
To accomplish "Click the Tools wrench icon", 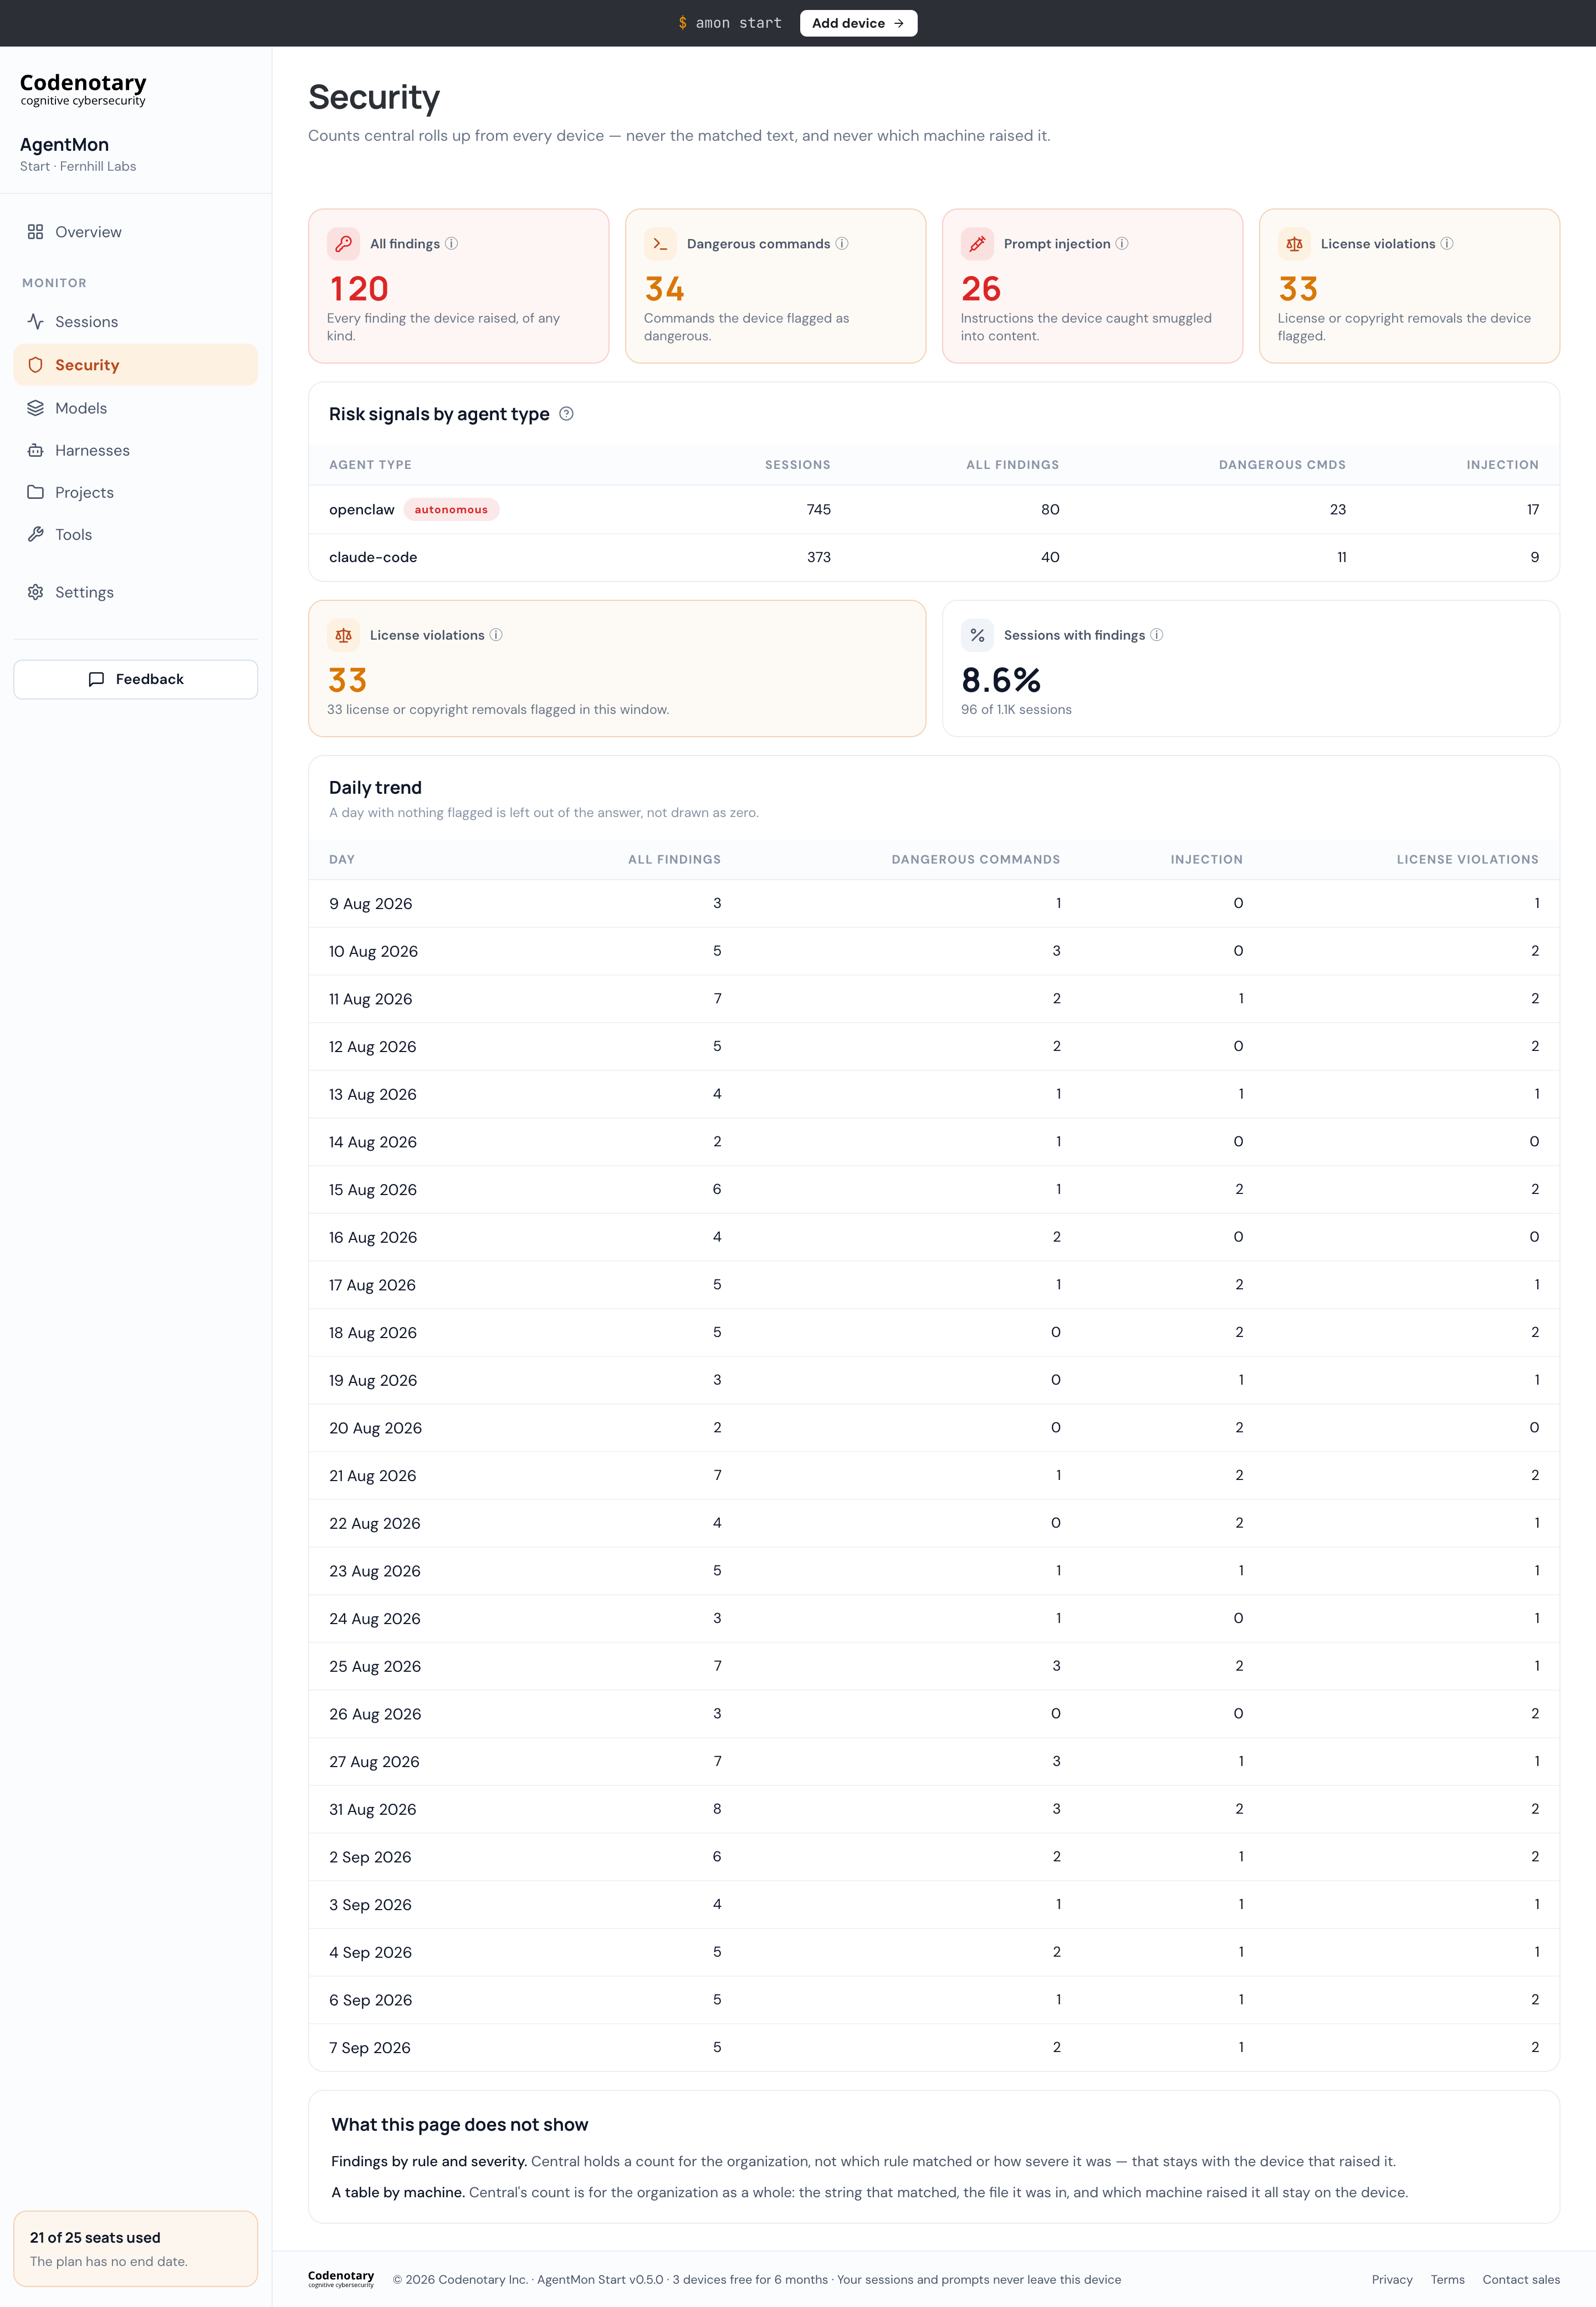I will point(35,534).
